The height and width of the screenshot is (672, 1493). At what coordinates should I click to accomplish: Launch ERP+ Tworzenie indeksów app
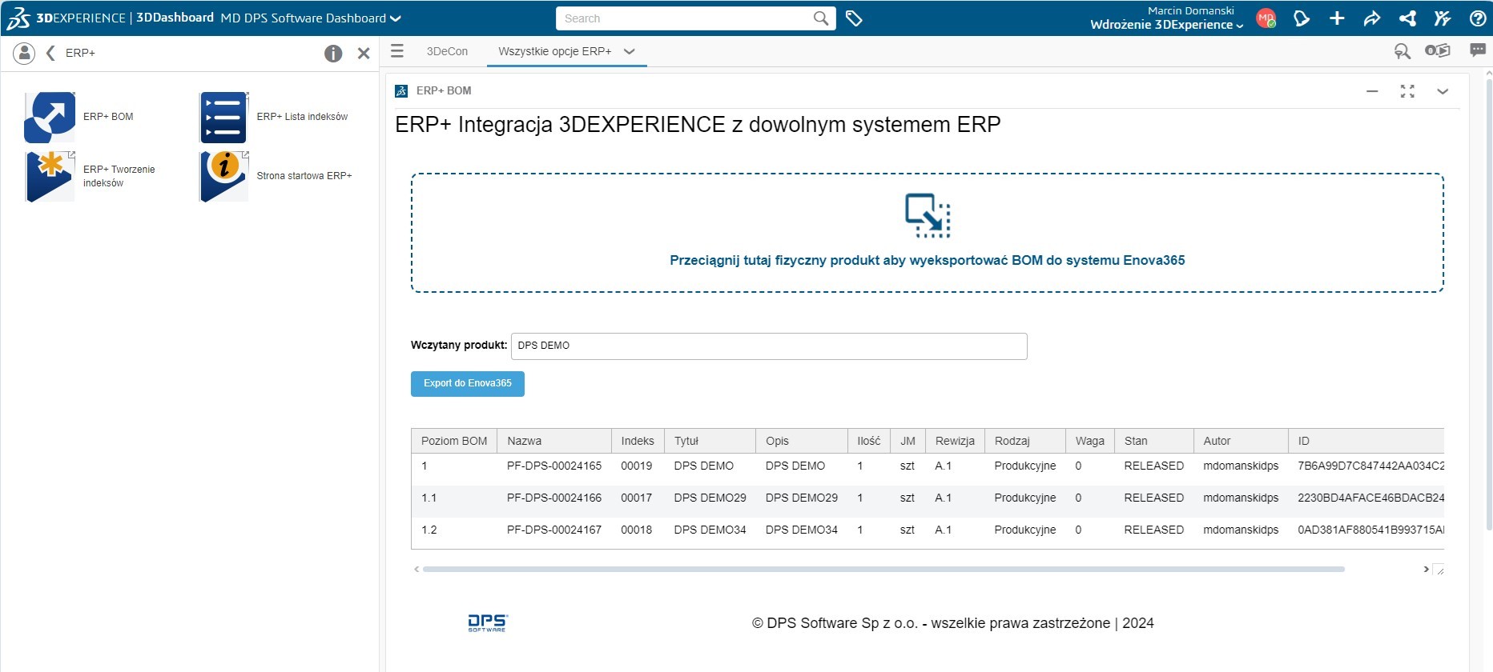coord(50,176)
